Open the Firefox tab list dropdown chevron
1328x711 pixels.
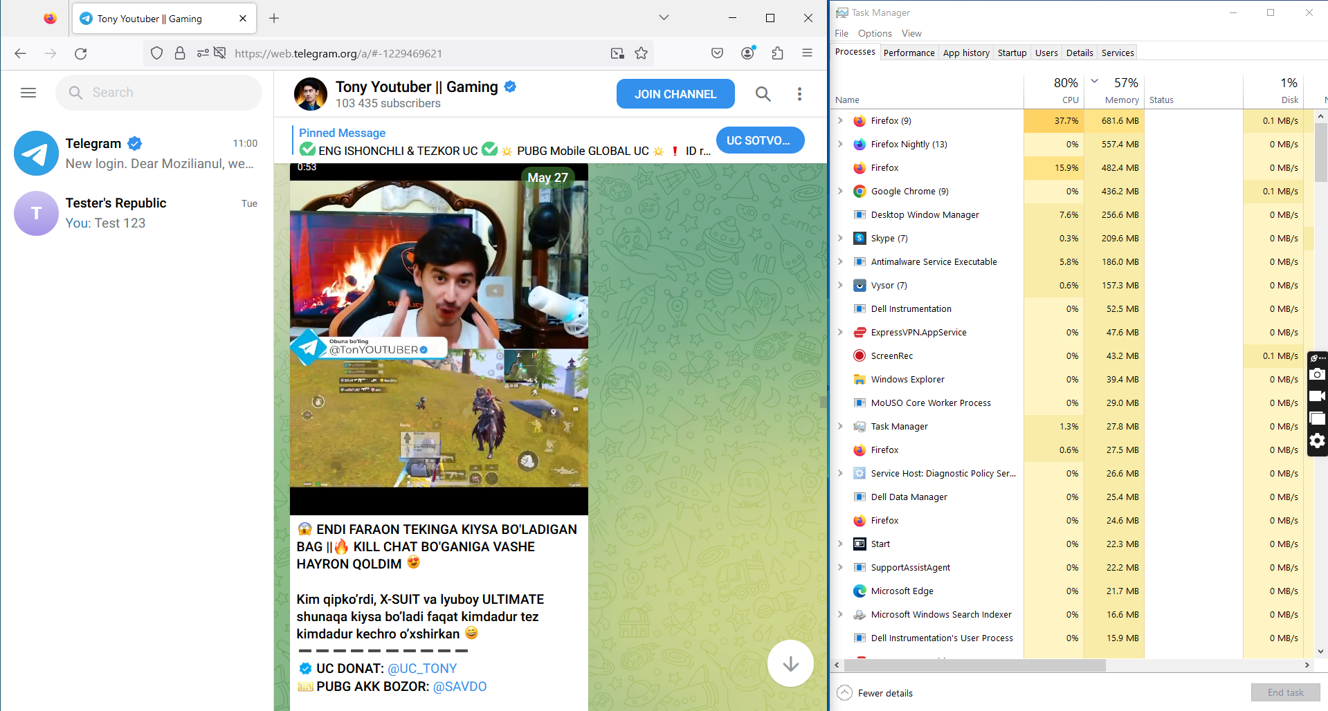coord(663,17)
